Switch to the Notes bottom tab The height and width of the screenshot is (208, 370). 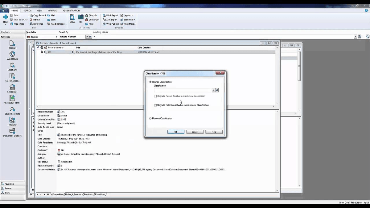pos(68,194)
